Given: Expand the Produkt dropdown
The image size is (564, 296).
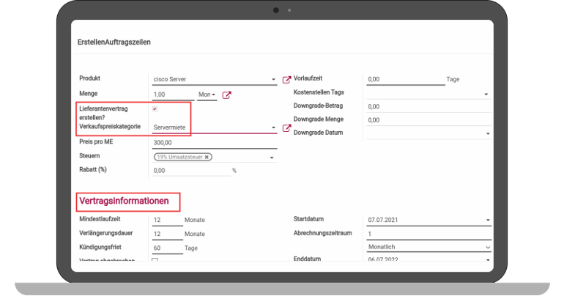Looking at the screenshot, I should click(x=273, y=80).
